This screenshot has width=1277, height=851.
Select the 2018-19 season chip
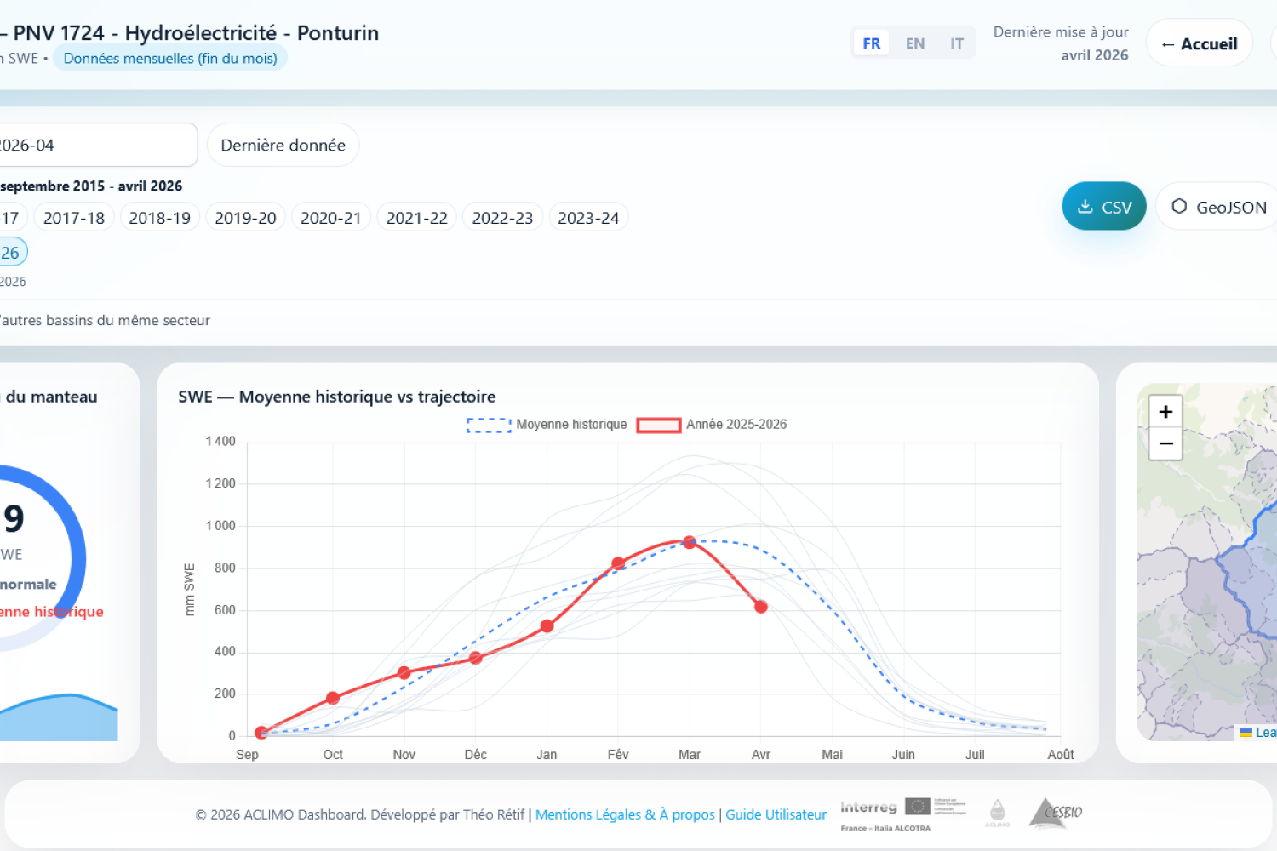point(160,218)
